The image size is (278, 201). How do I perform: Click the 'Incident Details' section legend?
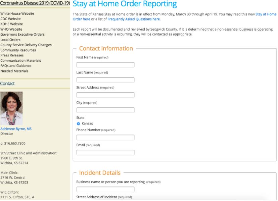pos(100,173)
